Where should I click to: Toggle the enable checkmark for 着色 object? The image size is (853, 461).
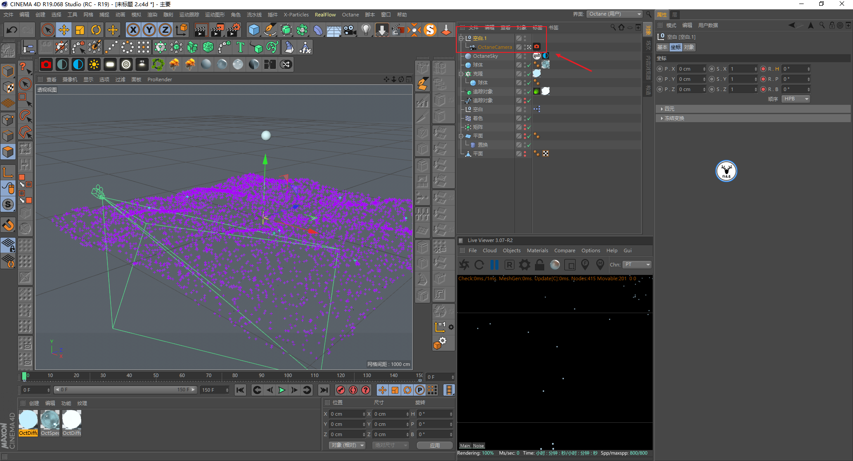pyautogui.click(x=529, y=118)
